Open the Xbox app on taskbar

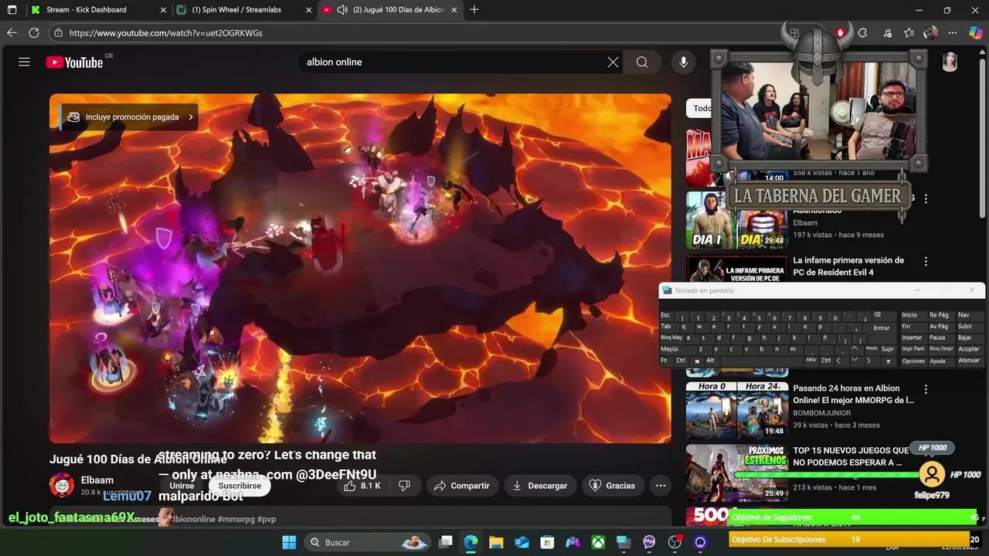pos(598,542)
